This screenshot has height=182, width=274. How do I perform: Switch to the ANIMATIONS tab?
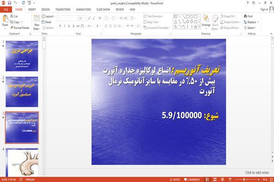(x=84, y=10)
